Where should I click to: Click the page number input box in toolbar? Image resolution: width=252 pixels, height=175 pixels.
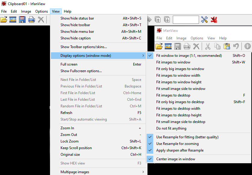[186, 20]
